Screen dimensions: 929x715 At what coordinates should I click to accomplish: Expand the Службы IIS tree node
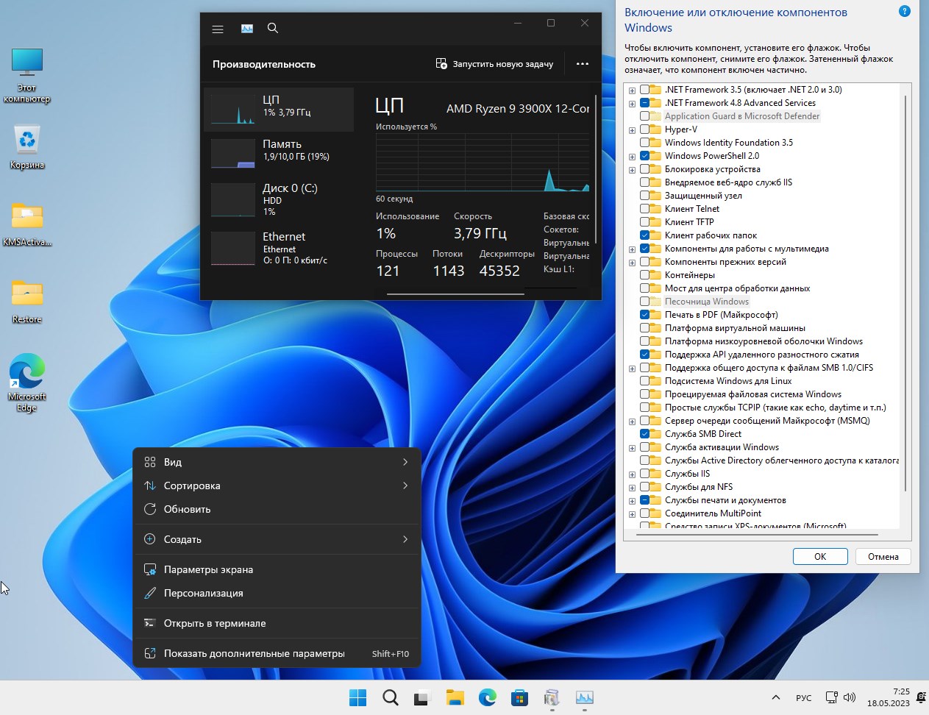click(632, 474)
